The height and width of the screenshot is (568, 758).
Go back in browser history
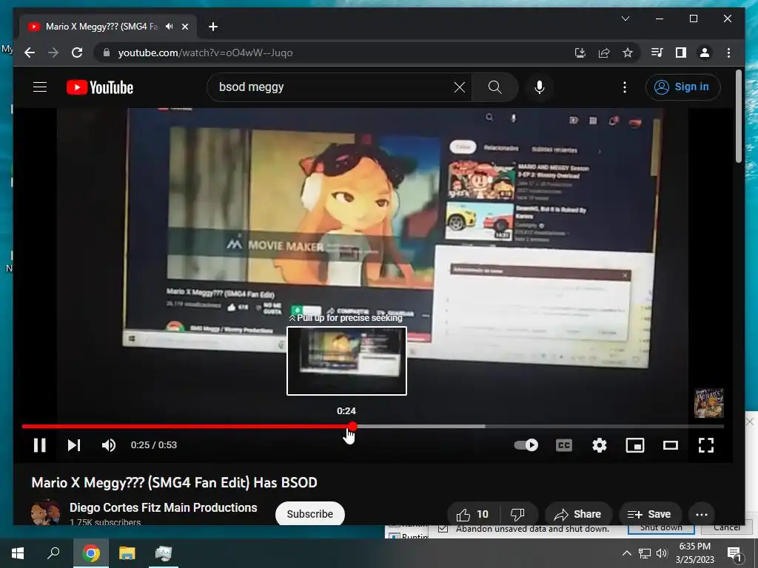30,53
